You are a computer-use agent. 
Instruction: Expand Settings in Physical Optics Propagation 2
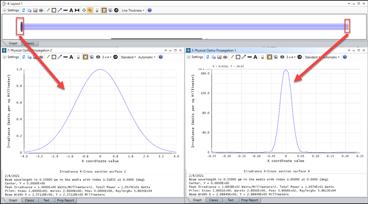tap(11, 57)
